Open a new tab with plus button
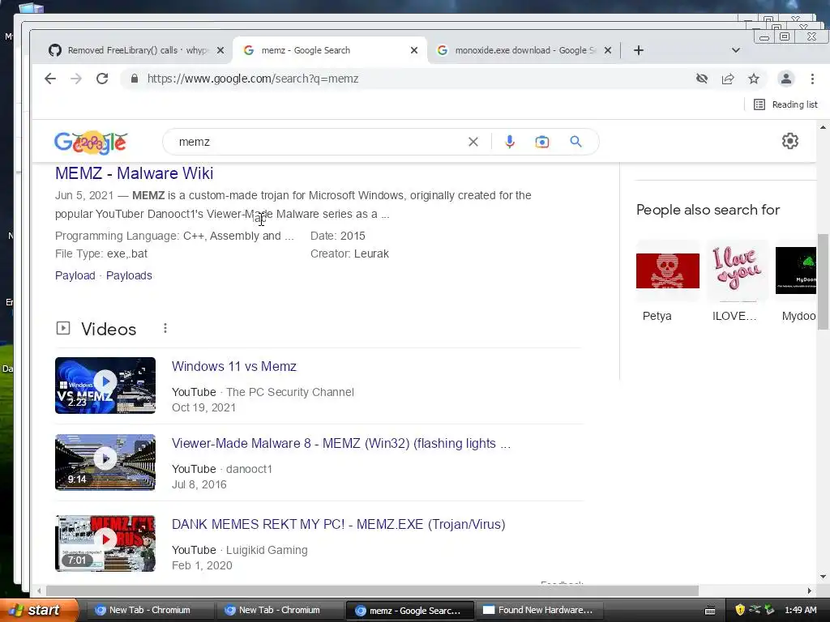This screenshot has height=622, width=830. (x=639, y=50)
